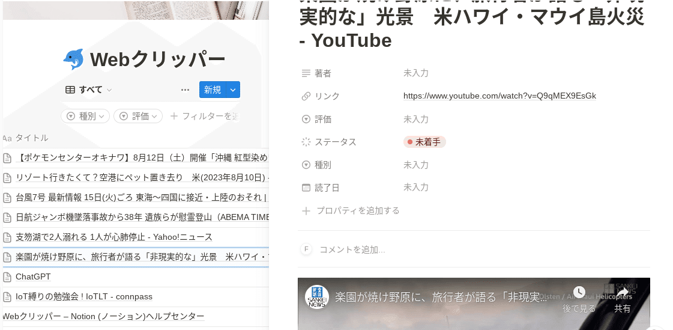Click the SANKEI NEWS channel logo in video
Viewport: 673px width, 330px height.
(317, 297)
